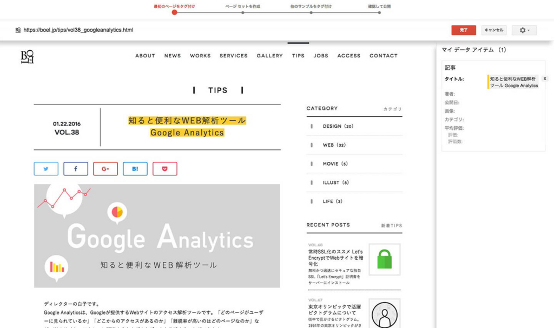The width and height of the screenshot is (554, 328).
Task: Click the article line ディレクターの白子です。
Action: (x=72, y=304)
